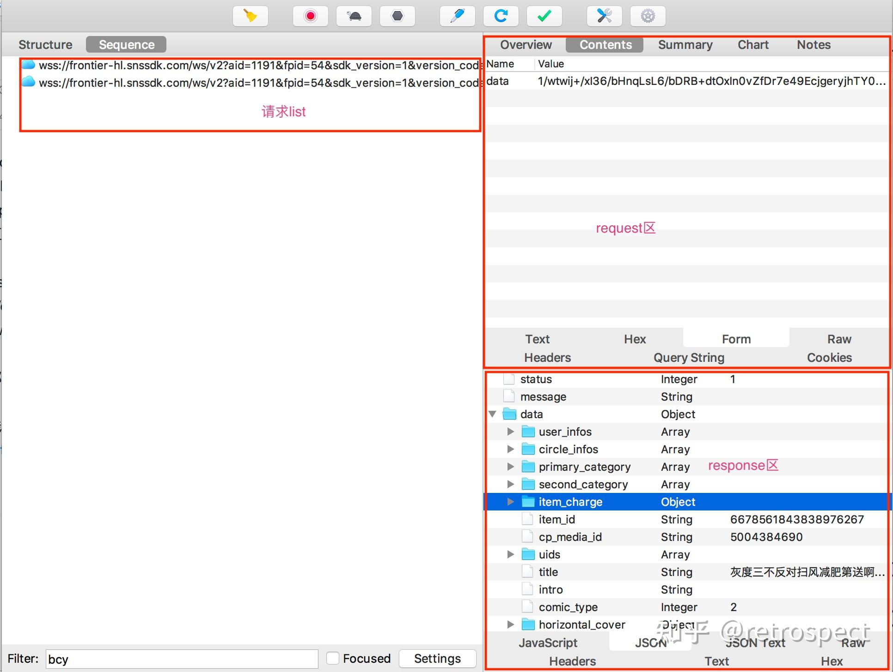Expand the user_infos array node
Image resolution: width=893 pixels, height=672 pixels.
[510, 432]
